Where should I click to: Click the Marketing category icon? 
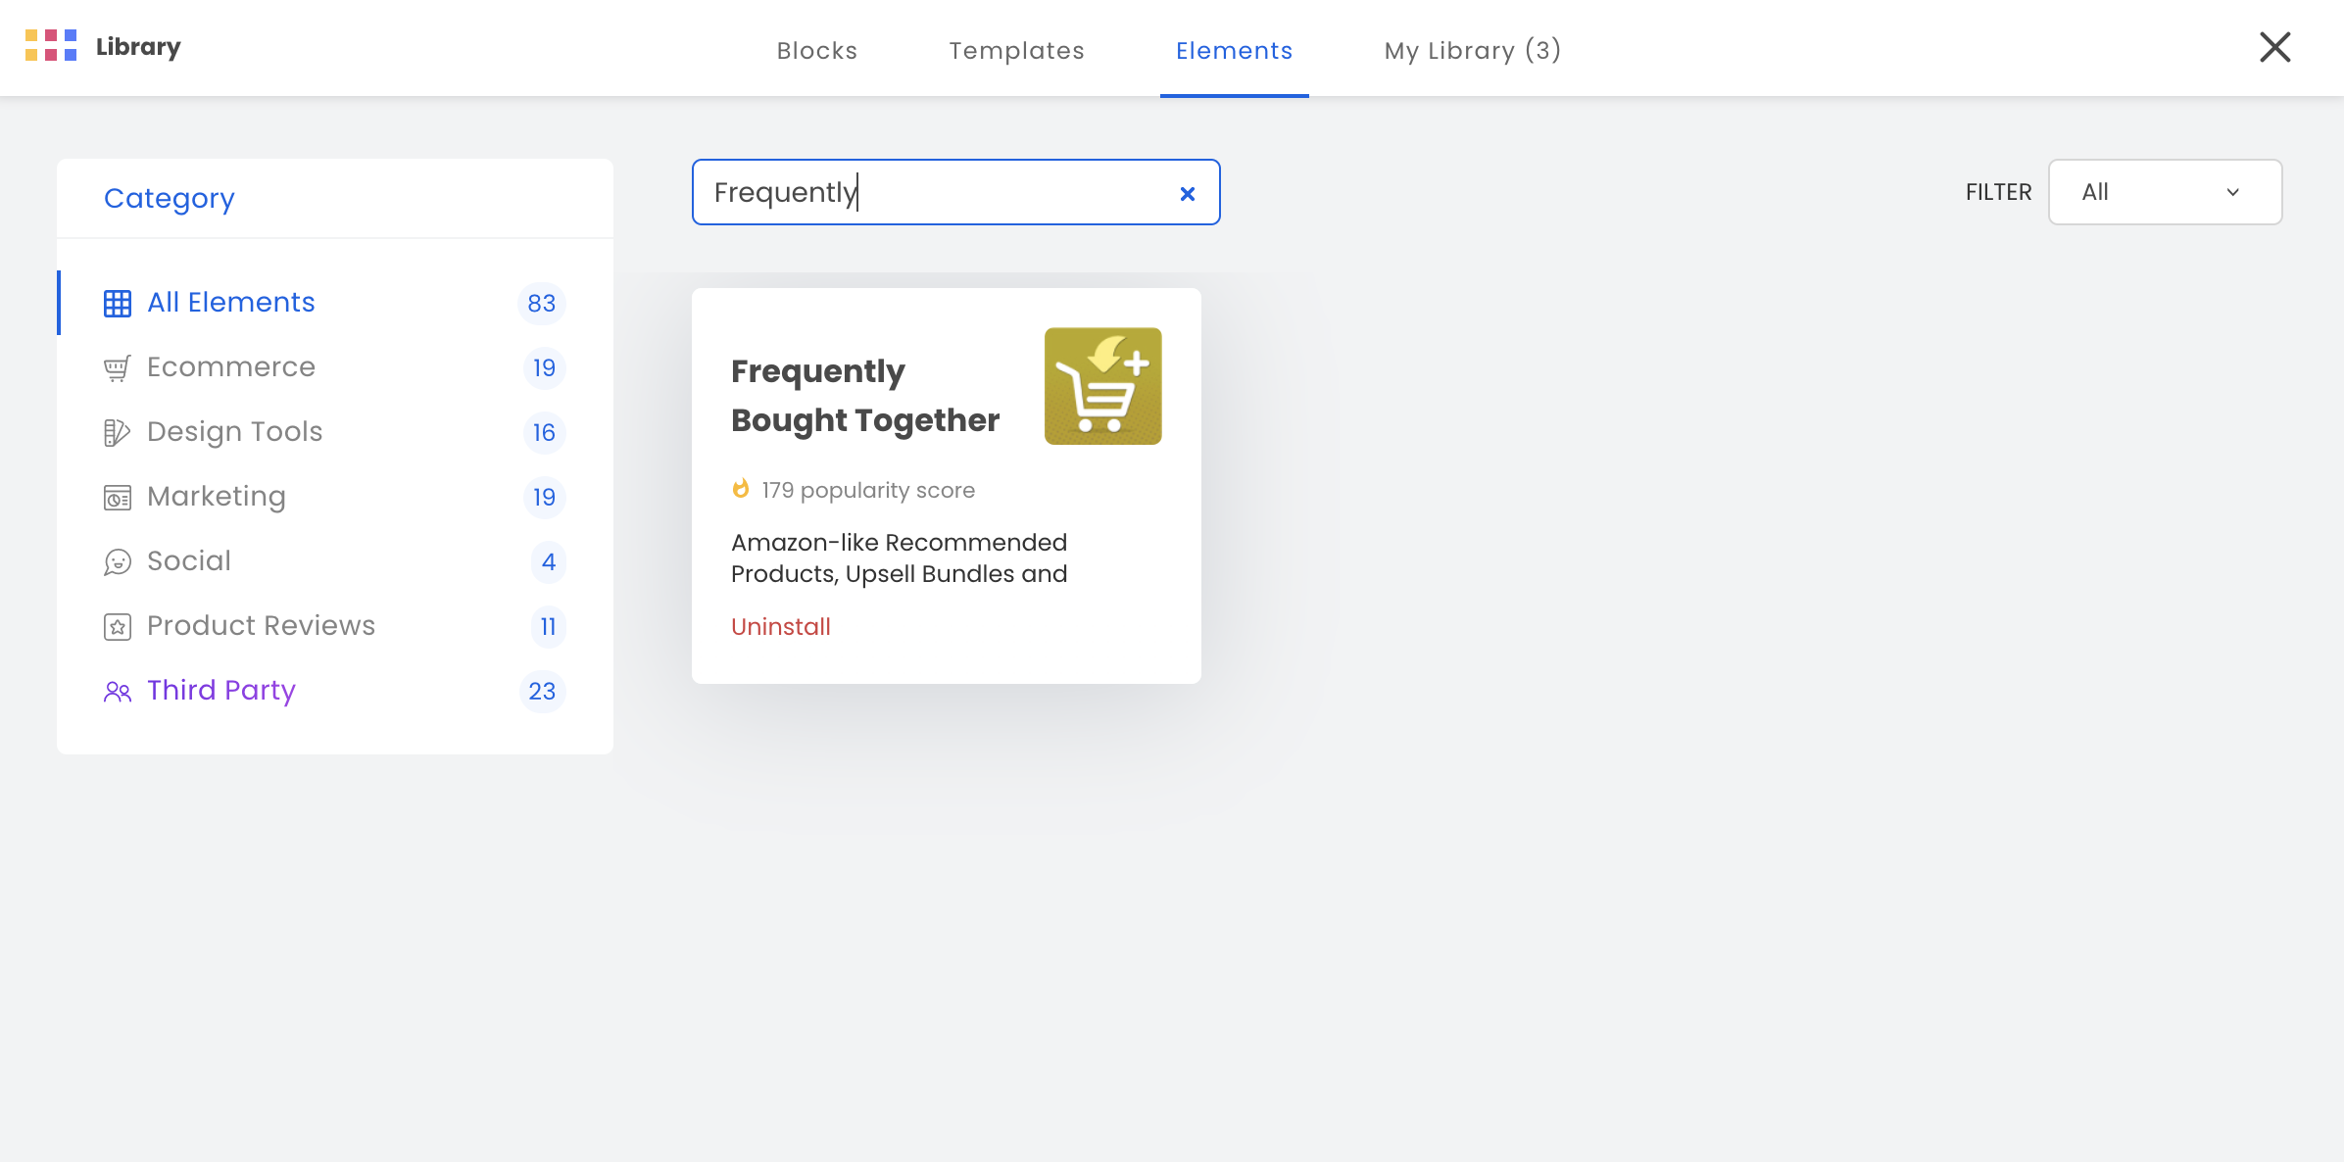[118, 498]
